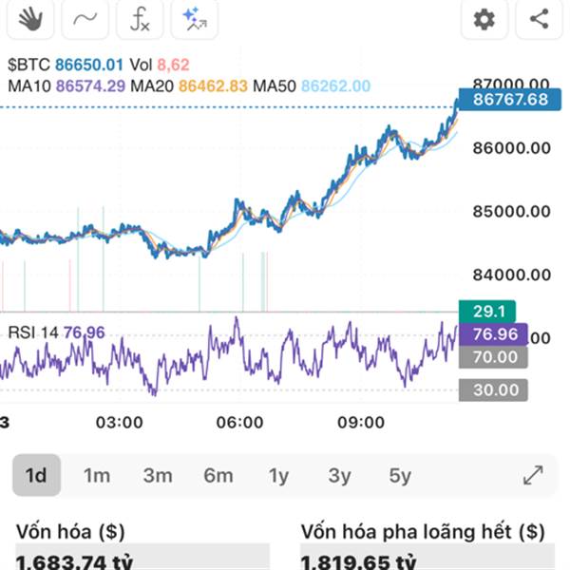Open the line chart type icon

[x=85, y=18]
